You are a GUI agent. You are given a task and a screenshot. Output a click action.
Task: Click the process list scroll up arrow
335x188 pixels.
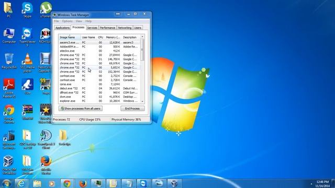pyautogui.click(x=142, y=37)
